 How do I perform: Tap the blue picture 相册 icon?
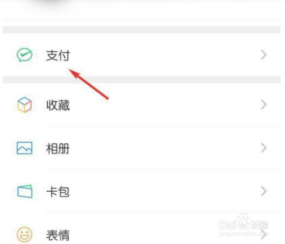pos(25,148)
